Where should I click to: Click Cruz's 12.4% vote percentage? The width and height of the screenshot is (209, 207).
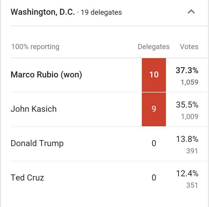coord(187,174)
